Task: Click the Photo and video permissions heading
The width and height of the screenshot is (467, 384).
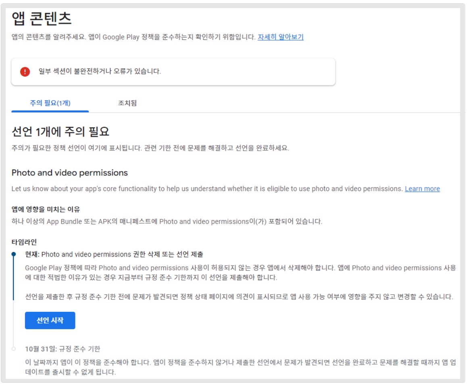Action: tap(70, 172)
